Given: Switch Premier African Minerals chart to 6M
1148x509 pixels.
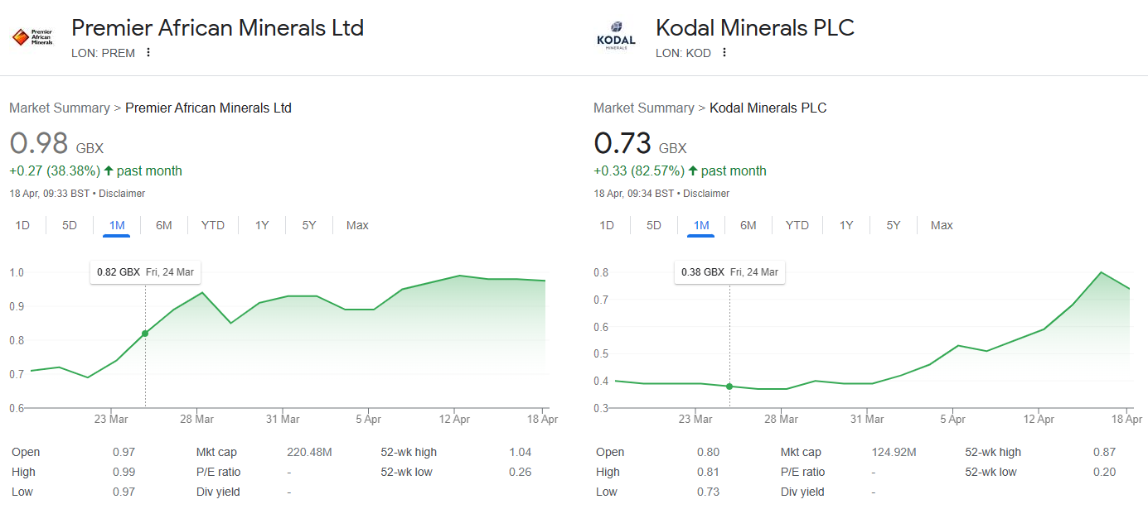Looking at the screenshot, I should tap(164, 225).
